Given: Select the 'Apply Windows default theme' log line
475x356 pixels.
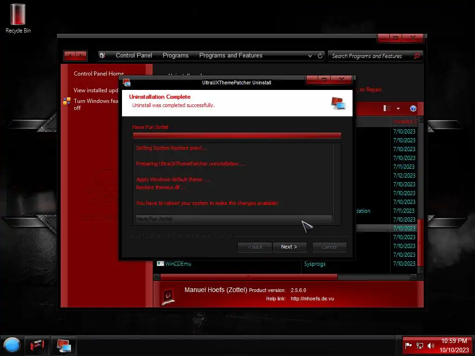Looking at the screenshot, I should (173, 179).
